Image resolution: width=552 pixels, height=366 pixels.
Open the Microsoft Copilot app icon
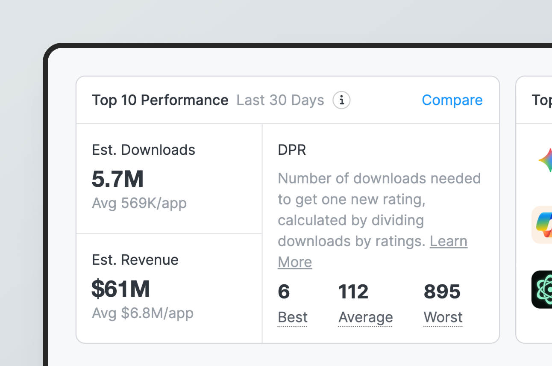543,225
